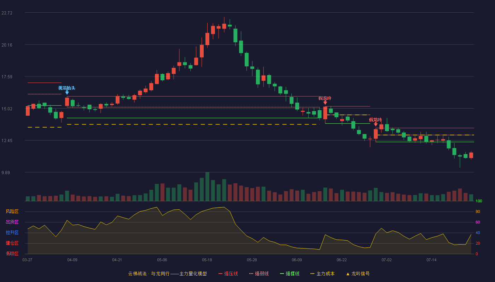
Task: Click the 建仓区 zone label
Action: [x=12, y=243]
